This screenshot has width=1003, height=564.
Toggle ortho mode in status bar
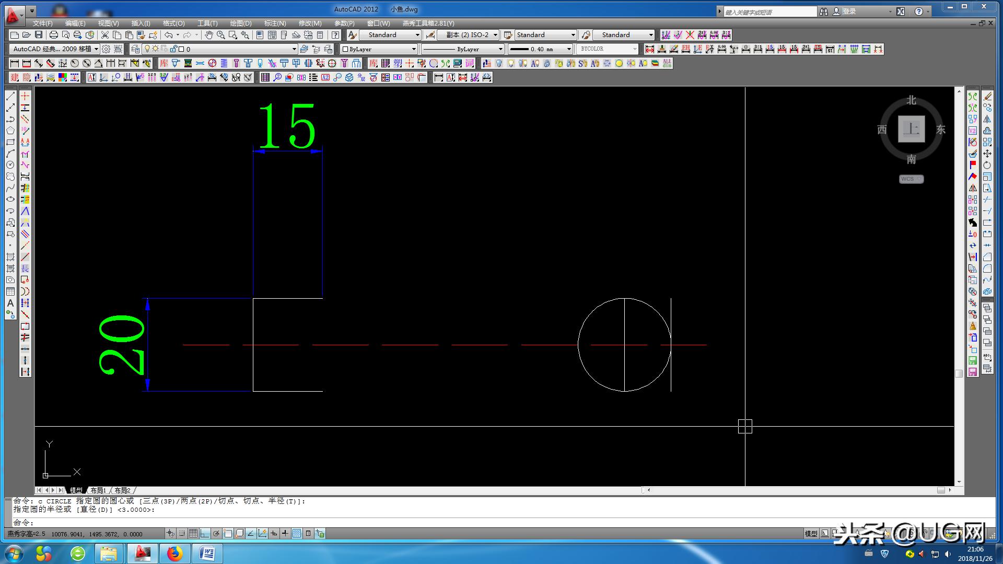click(x=205, y=533)
